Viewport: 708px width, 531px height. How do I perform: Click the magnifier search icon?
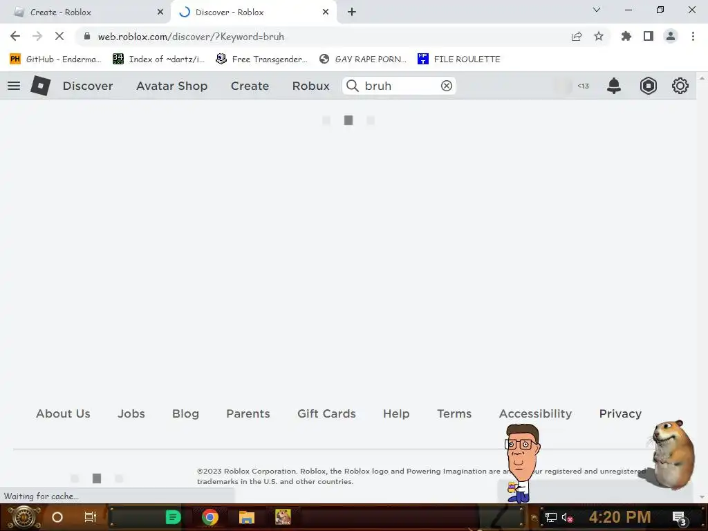click(x=352, y=86)
